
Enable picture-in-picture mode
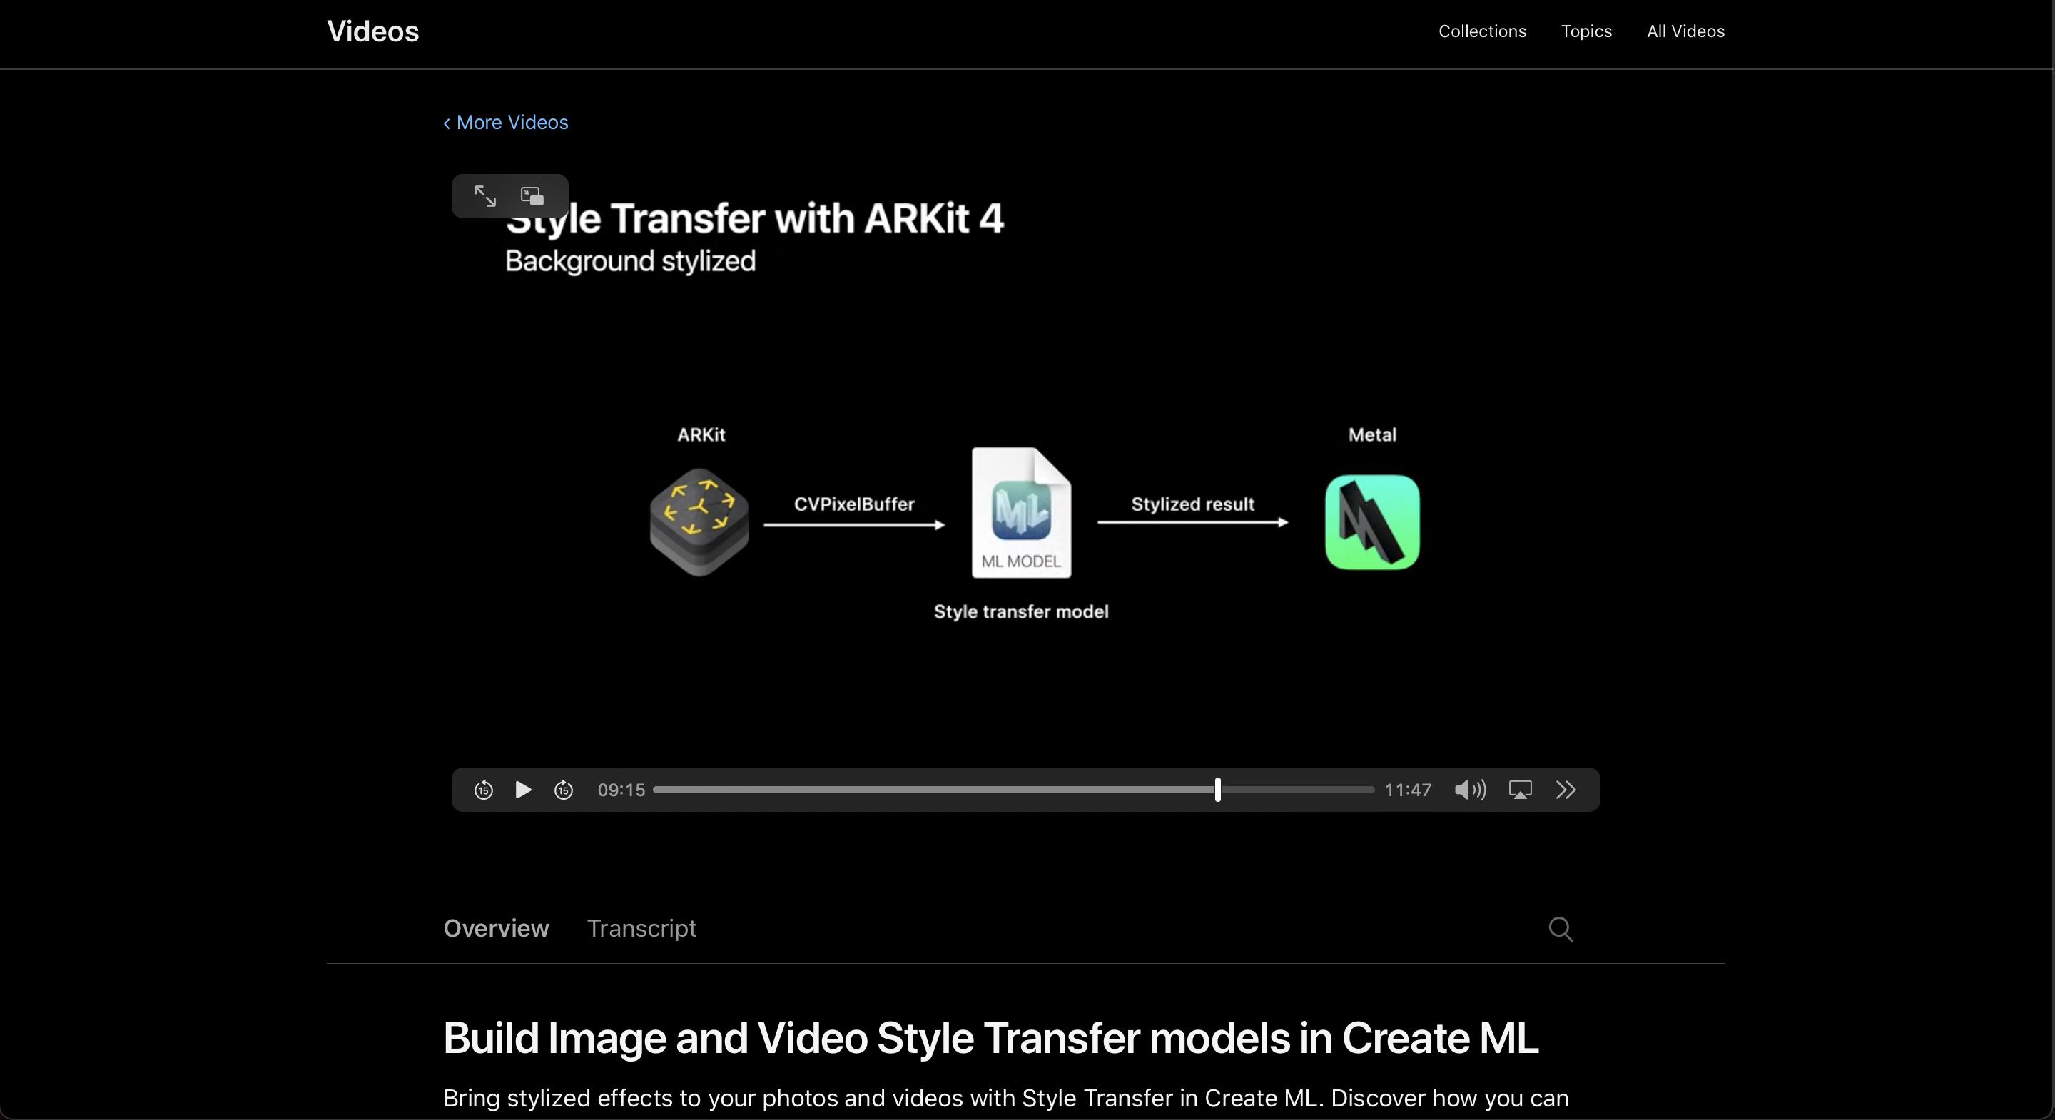[532, 196]
